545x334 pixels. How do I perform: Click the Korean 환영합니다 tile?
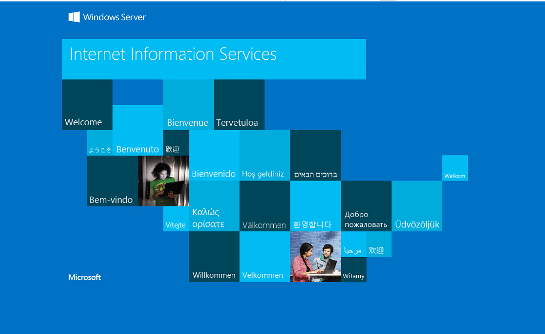coord(316,206)
